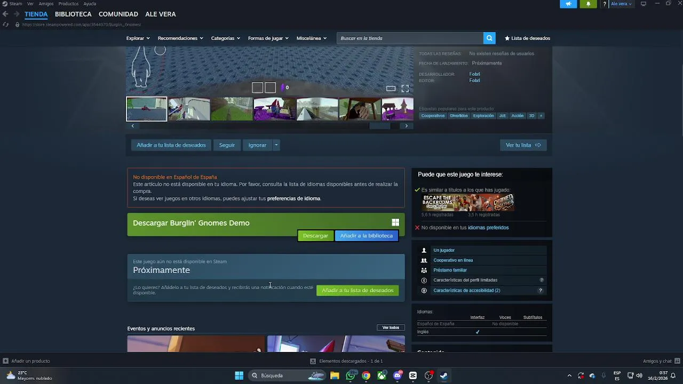Screen dimensions: 683x384
Task: Click help icon for Características de accesibilidad
Action: [x=541, y=291]
